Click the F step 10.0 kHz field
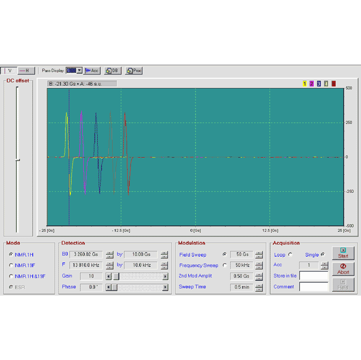The height and width of the screenshot is (360, 361). point(141,265)
